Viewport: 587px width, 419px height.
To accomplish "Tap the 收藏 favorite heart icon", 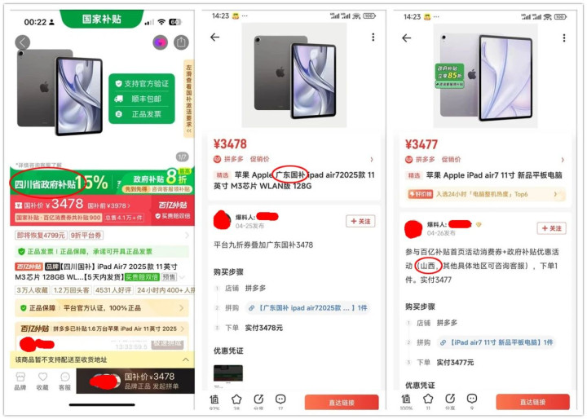I will 42,382.
